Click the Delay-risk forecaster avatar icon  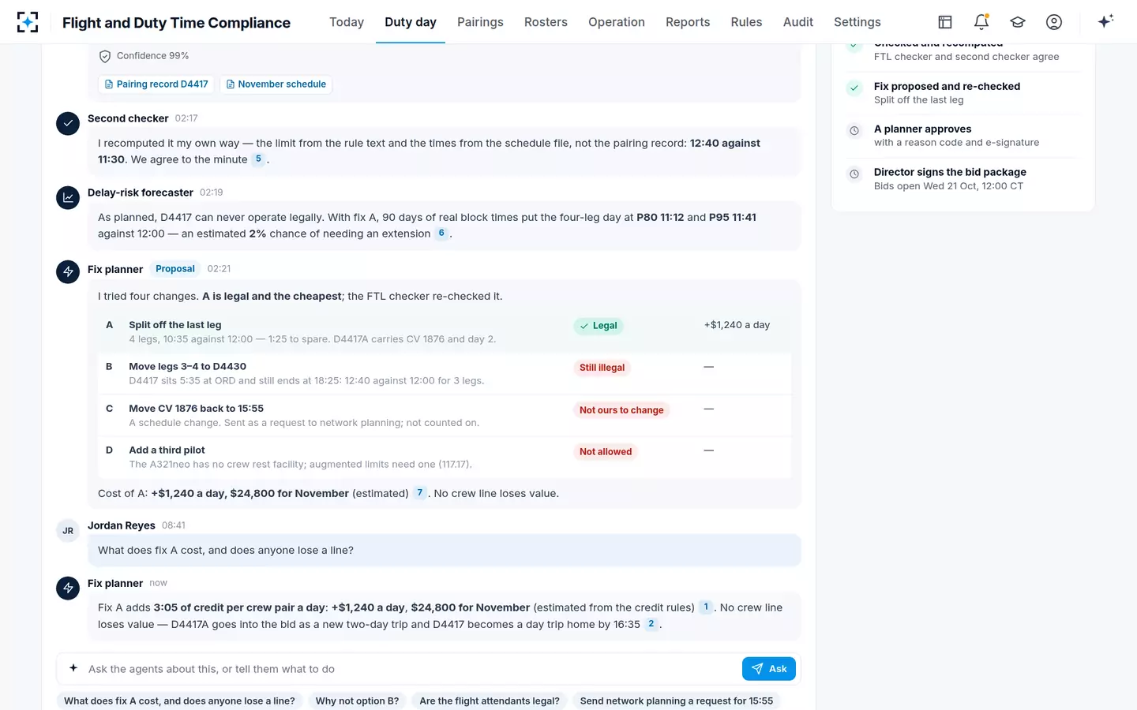click(x=68, y=197)
